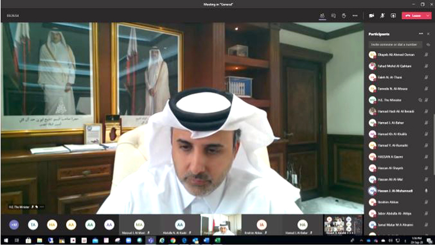Click the muted mic icon for Eltayeb Ali Ahmed Osman

pyautogui.click(x=426, y=55)
